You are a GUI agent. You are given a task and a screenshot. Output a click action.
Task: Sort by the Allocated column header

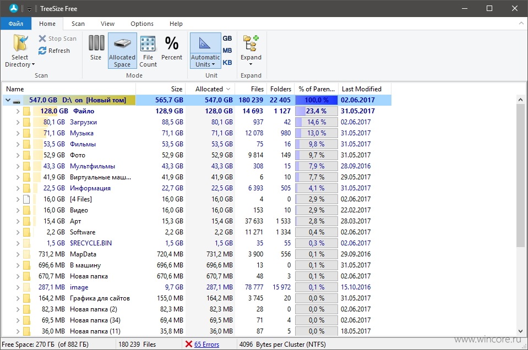(x=210, y=89)
